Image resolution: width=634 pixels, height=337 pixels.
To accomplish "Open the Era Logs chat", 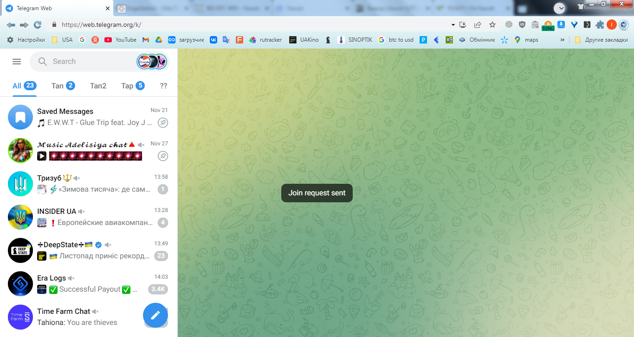I will (89, 284).
